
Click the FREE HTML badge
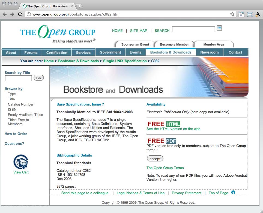(164, 124)
